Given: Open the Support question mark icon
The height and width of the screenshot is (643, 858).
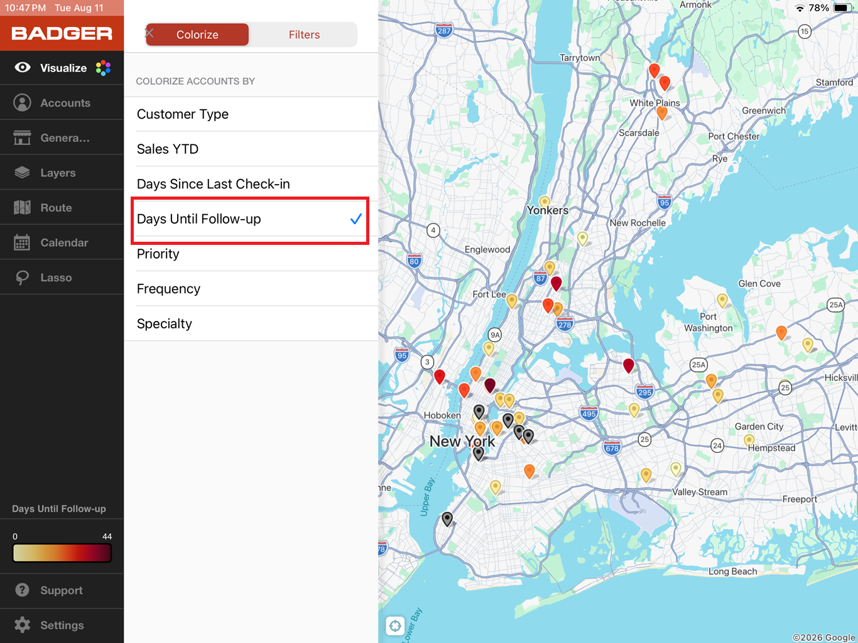Looking at the screenshot, I should [x=22, y=590].
